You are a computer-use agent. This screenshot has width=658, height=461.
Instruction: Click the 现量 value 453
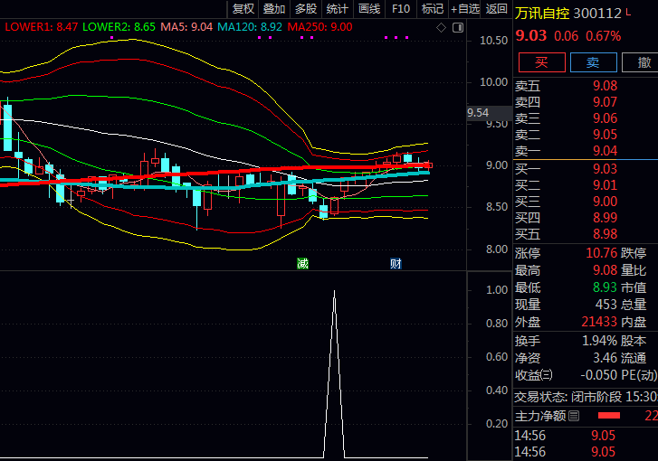point(606,305)
